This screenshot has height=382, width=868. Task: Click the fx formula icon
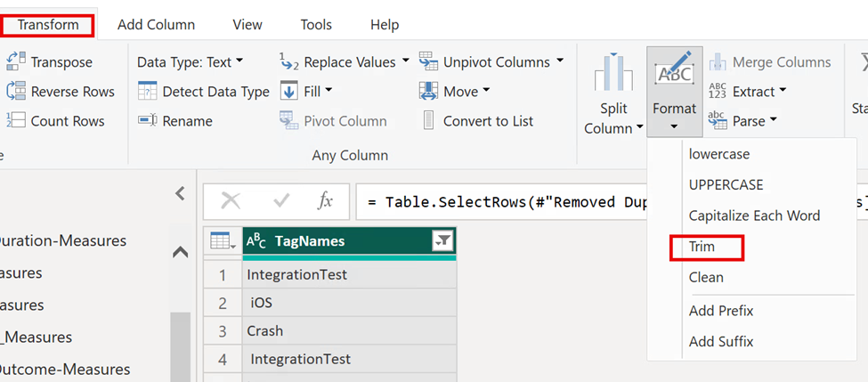point(325,201)
